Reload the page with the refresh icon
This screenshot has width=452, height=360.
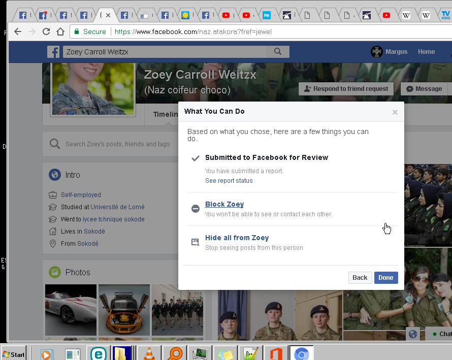pyautogui.click(x=46, y=31)
